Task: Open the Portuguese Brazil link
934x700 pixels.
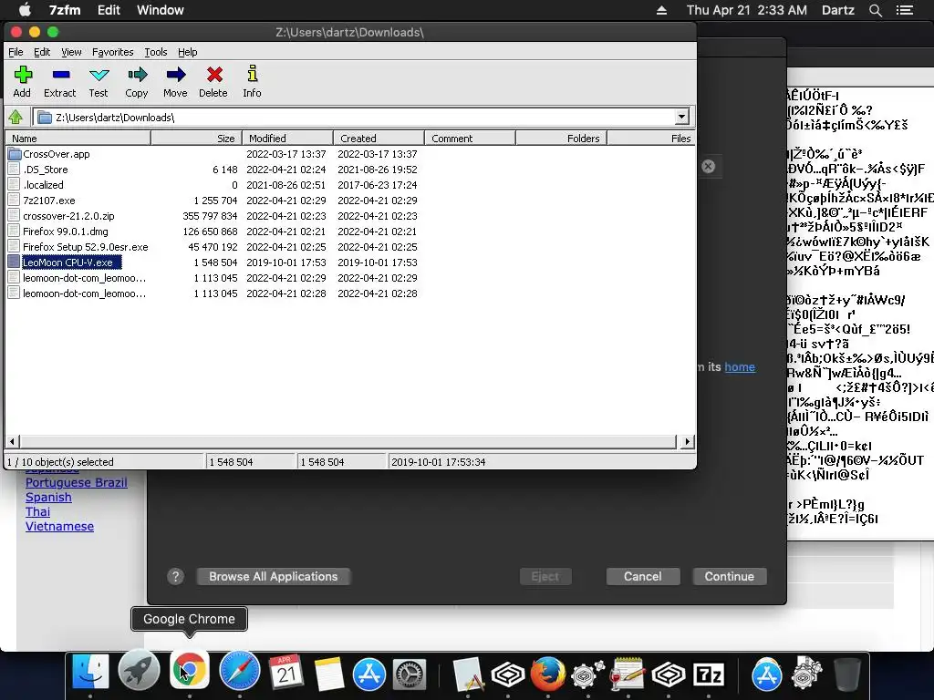Action: click(77, 483)
